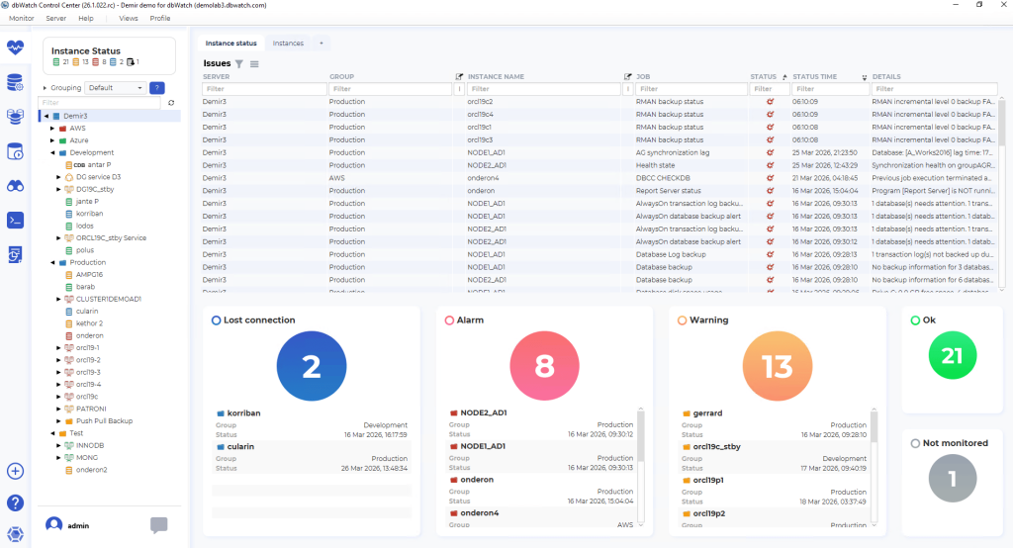Viewport: 1013px width, 548px height.
Task: Click the JOB column filter field
Action: click(691, 89)
